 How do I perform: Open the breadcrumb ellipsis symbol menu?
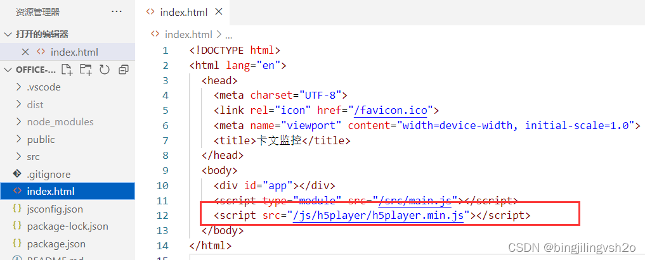[228, 35]
